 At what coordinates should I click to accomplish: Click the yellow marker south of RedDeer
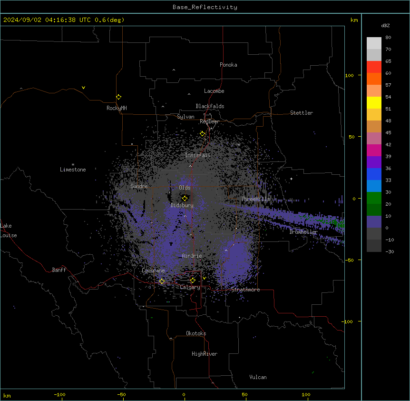(x=202, y=134)
